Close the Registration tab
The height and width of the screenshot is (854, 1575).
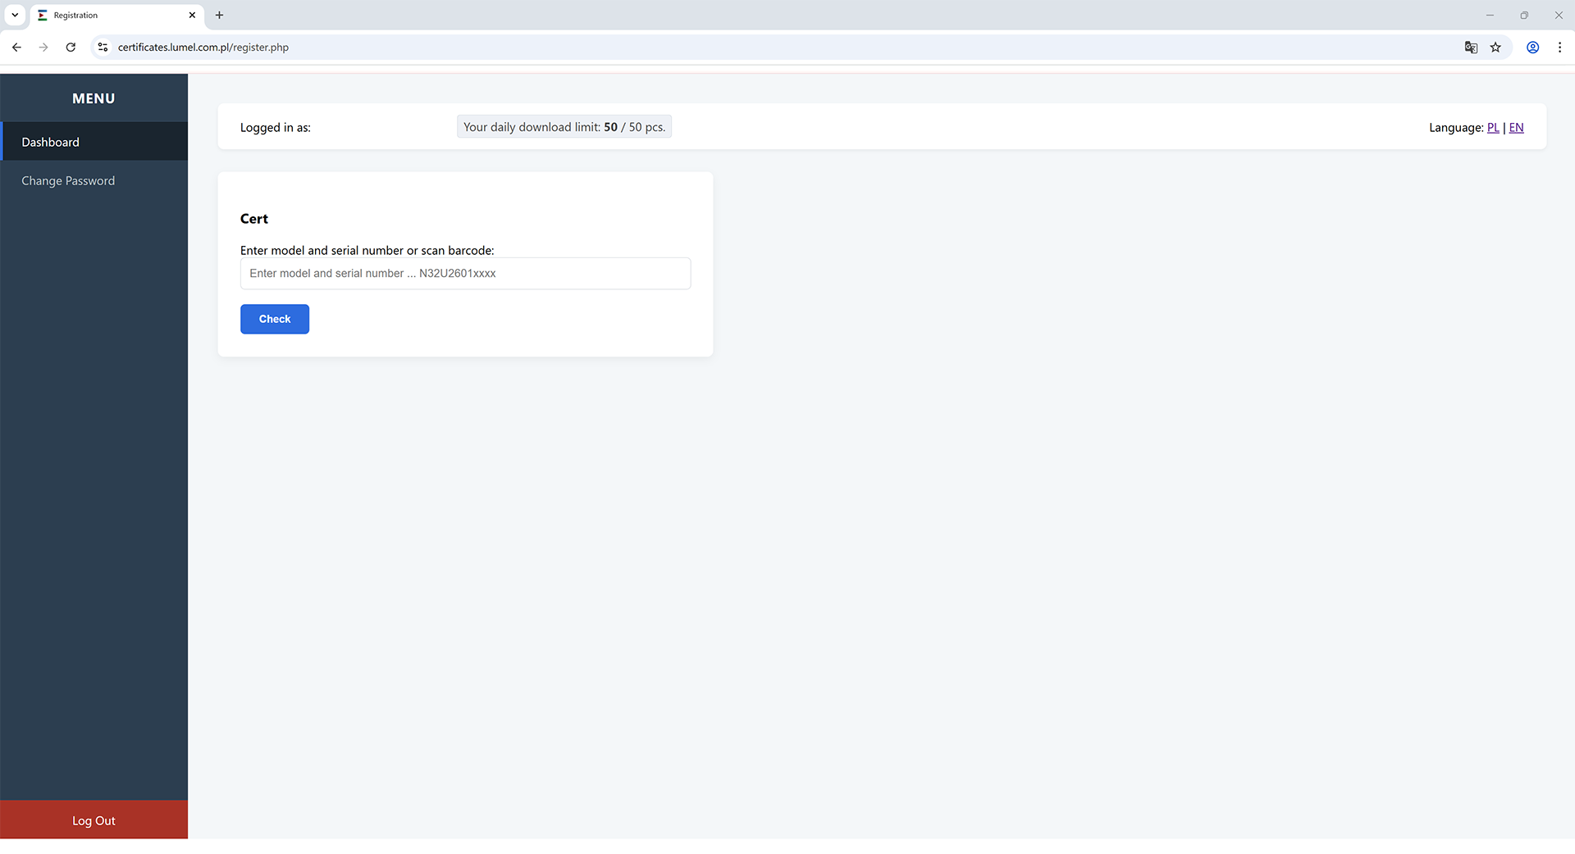[x=192, y=15]
